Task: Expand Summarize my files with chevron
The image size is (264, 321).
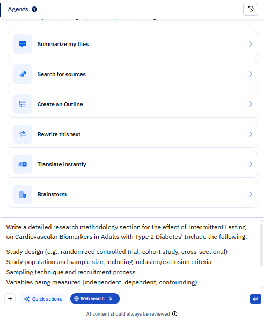Action: [251, 44]
